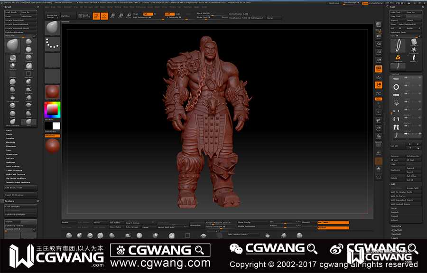
Task: Open the Mirror And Weld axis dropdown
Action: point(172,227)
